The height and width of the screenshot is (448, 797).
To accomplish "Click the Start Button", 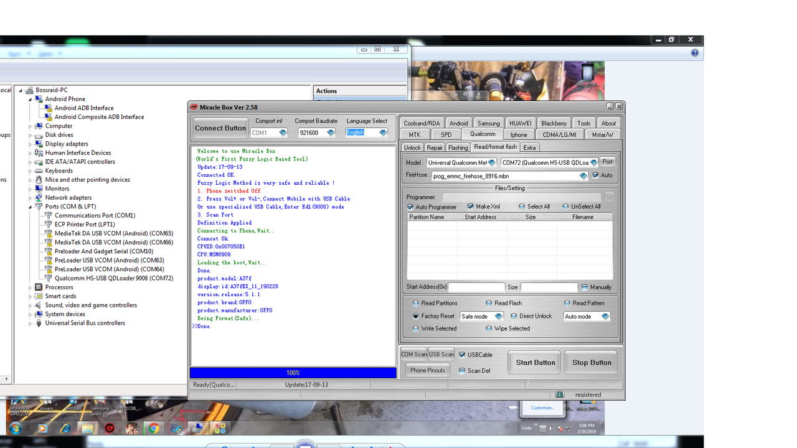I will coord(535,363).
